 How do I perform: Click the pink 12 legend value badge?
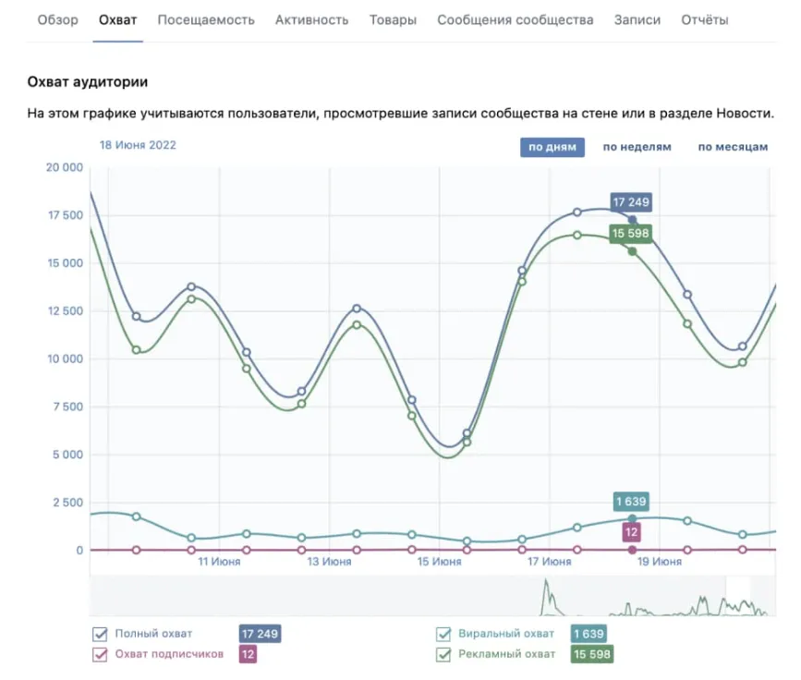point(248,654)
